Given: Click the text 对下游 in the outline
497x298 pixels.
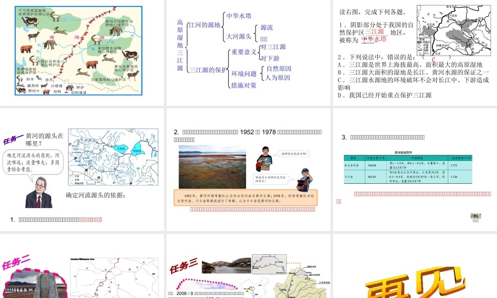Looking at the screenshot, I should click(x=270, y=58).
